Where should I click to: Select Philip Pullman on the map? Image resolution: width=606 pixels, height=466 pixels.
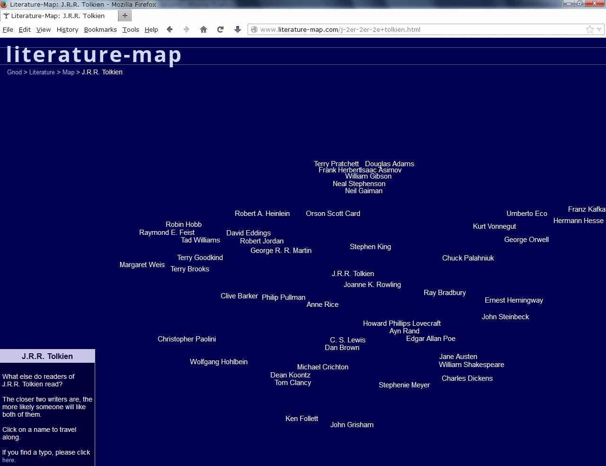(284, 297)
